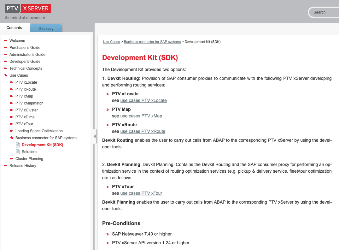
Task: Click the sidebar vertical scrollbar
Action: click(92, 142)
